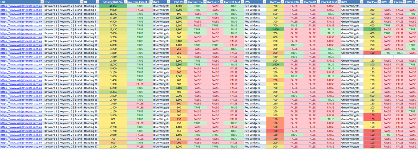Click TRUE under KW1 in H1, Heading 3 row
Screen dimensions: 418x149
click(x=215, y=14)
